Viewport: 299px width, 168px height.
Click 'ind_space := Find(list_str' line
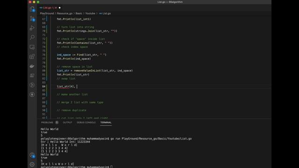82,55
